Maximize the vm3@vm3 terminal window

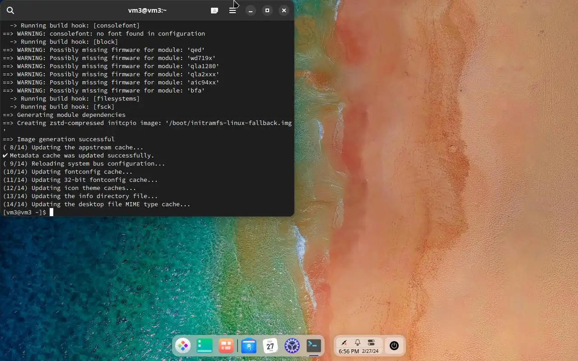pyautogui.click(x=267, y=10)
